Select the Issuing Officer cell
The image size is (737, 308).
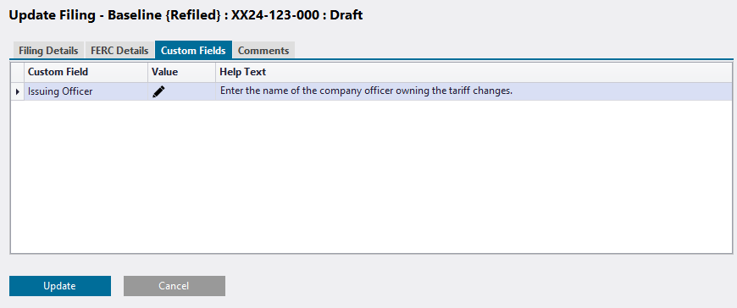click(86, 91)
